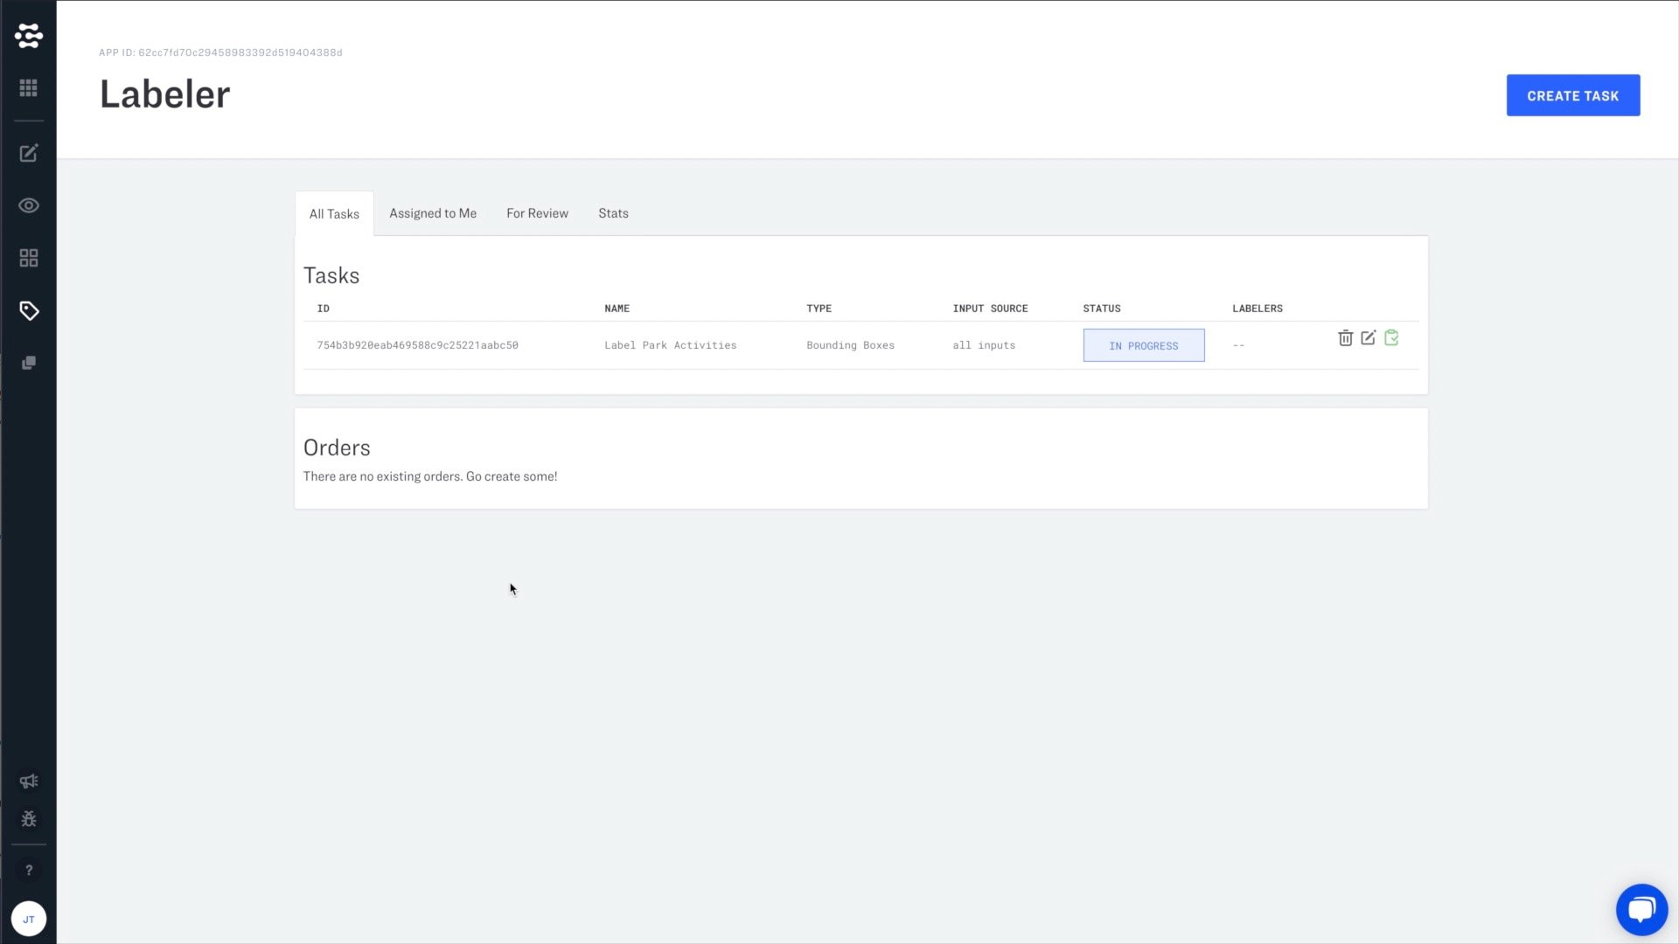Viewport: 1679px width, 944px height.
Task: Select the Labeler tag icon
Action: tap(29, 310)
